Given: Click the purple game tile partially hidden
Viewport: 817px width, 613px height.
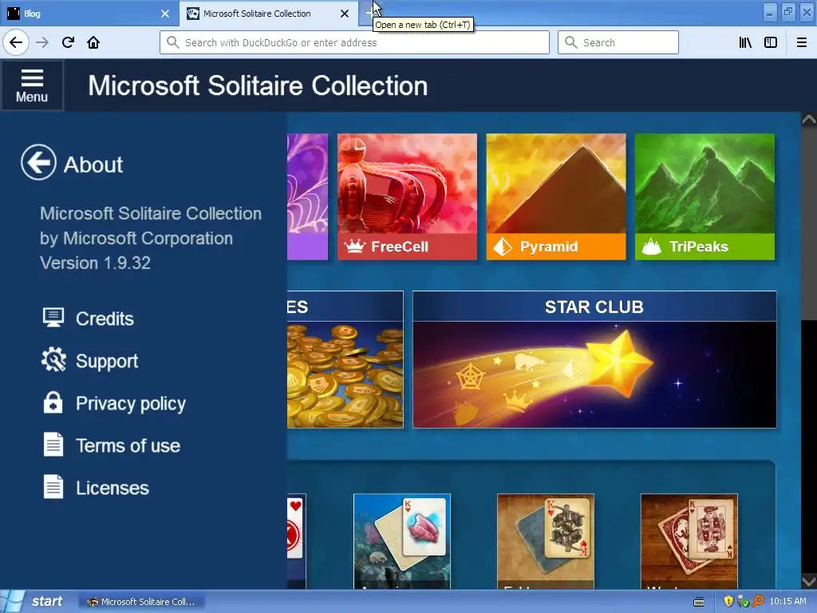Looking at the screenshot, I should click(x=307, y=196).
